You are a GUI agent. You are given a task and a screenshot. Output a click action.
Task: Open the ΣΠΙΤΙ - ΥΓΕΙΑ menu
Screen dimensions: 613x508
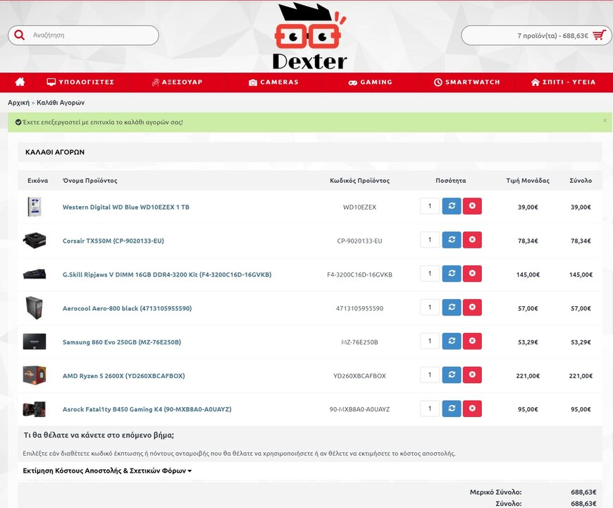click(x=564, y=82)
